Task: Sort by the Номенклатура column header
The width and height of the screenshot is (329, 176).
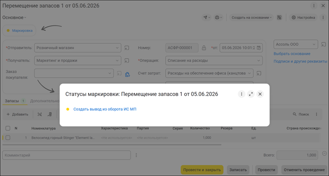Action: pyautogui.click(x=44, y=128)
